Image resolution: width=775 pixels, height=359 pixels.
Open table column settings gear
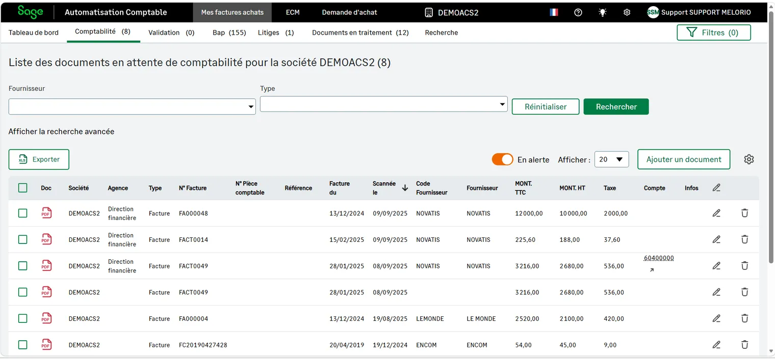pos(748,159)
